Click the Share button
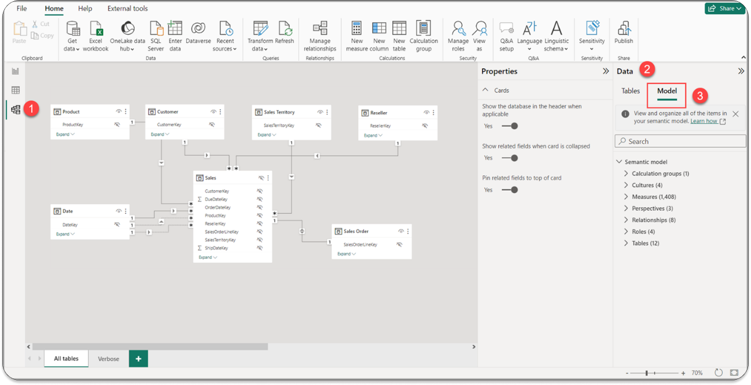The width and height of the screenshot is (751, 385). click(724, 8)
